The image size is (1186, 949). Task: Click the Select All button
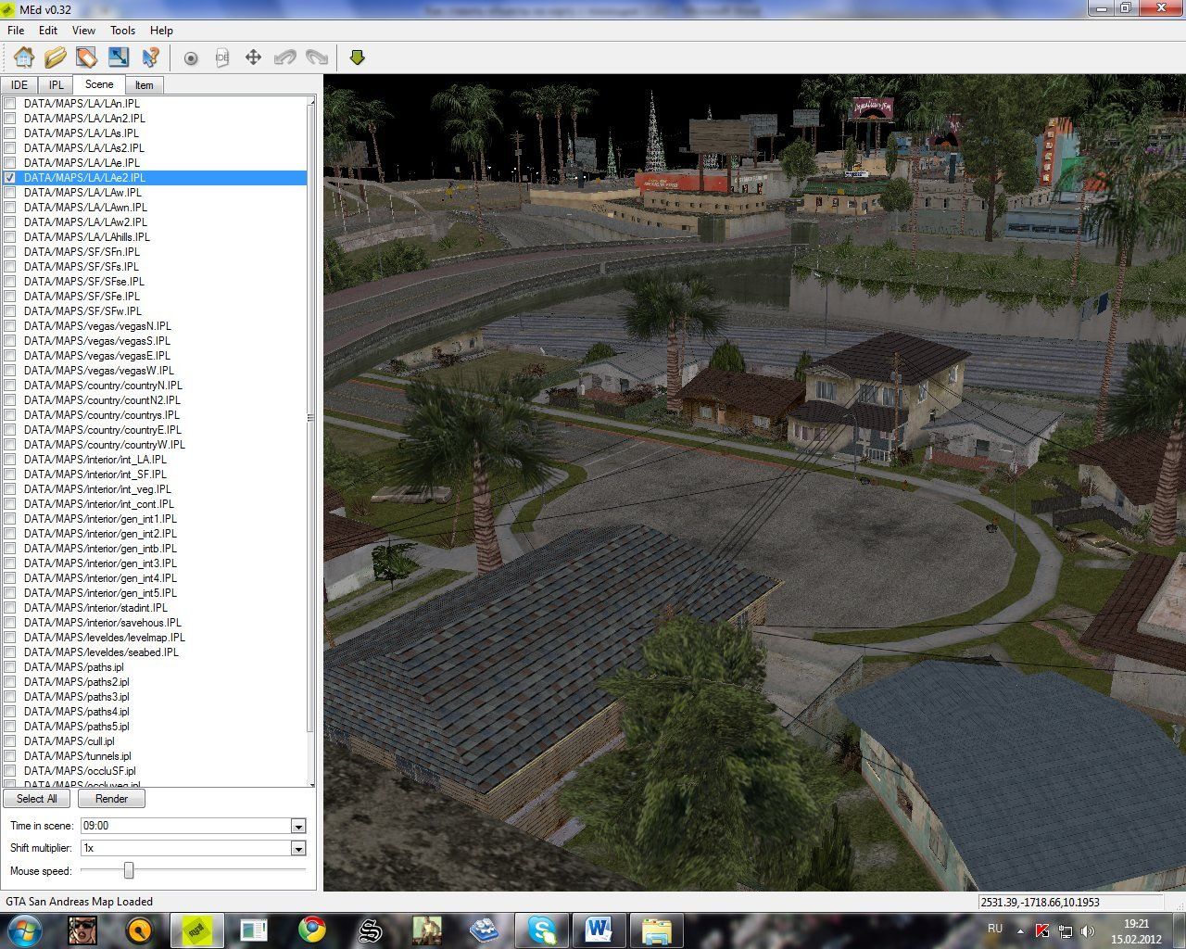coord(37,799)
